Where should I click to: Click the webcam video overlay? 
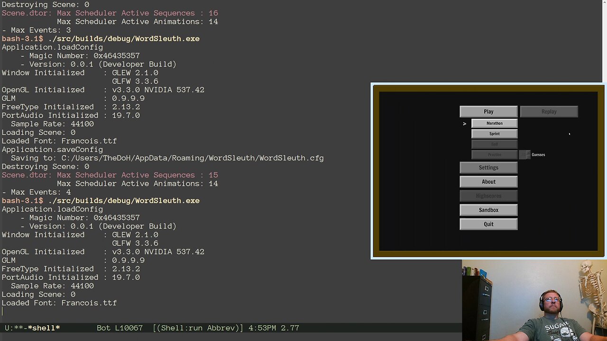point(534,300)
